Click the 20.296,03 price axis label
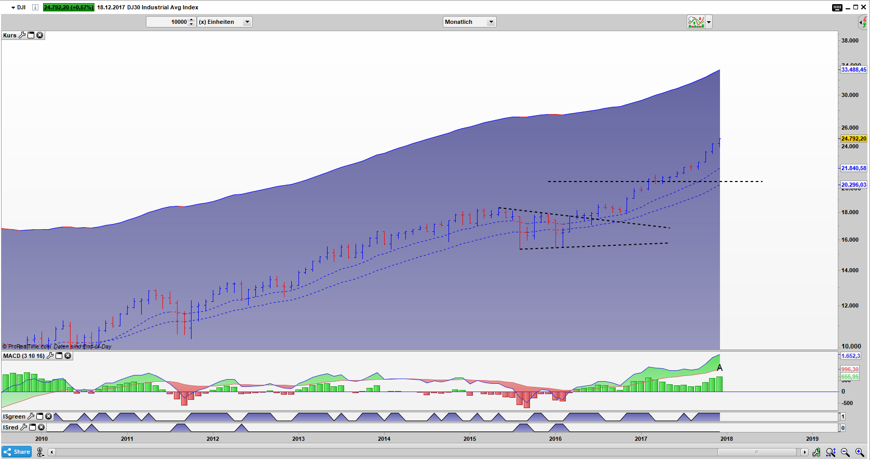The width and height of the screenshot is (870, 460). [x=853, y=185]
